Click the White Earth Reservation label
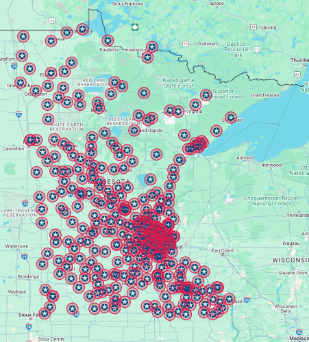 click(x=66, y=127)
